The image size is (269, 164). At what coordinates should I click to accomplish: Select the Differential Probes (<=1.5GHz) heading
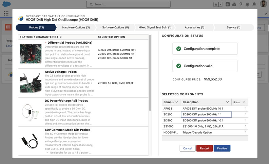tap(70, 43)
